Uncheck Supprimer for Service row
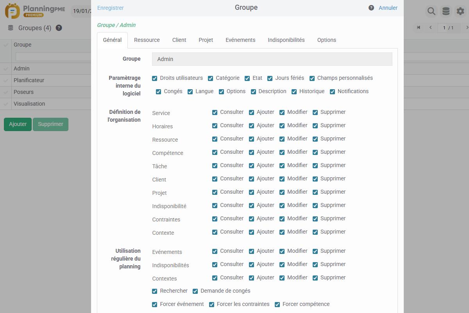This screenshot has width=469, height=313. point(315,112)
